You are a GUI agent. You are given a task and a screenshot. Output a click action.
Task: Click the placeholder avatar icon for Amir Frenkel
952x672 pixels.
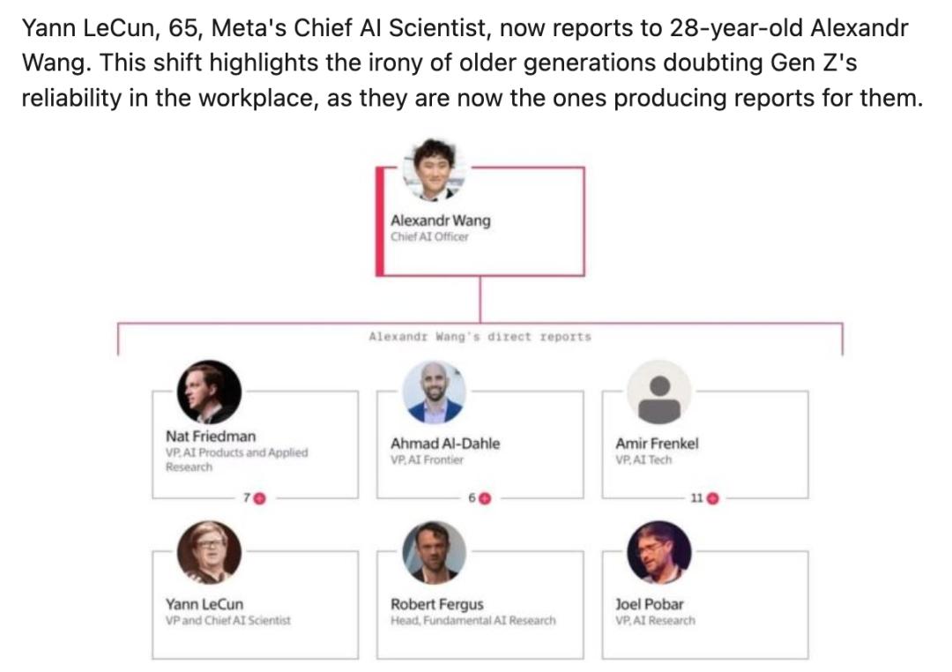pyautogui.click(x=658, y=392)
